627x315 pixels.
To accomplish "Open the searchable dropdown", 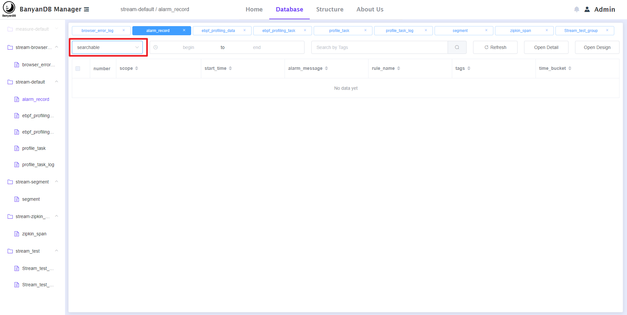I will tap(107, 47).
